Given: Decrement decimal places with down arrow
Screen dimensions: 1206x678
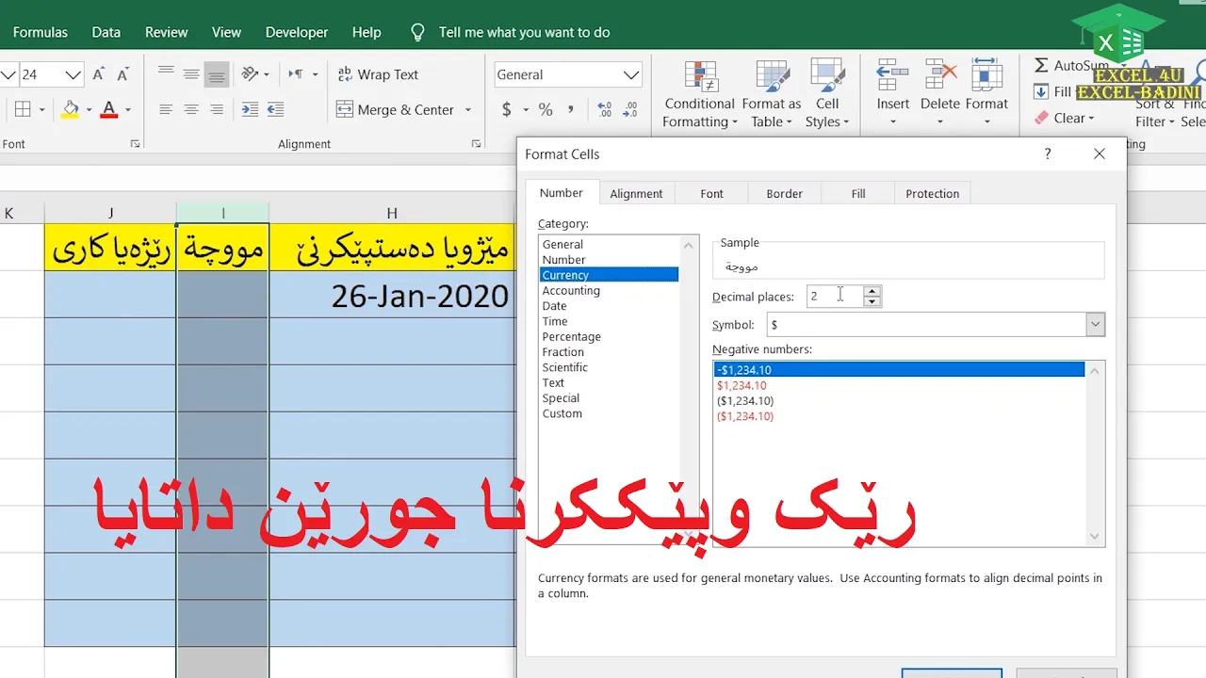Looking at the screenshot, I should coord(872,301).
